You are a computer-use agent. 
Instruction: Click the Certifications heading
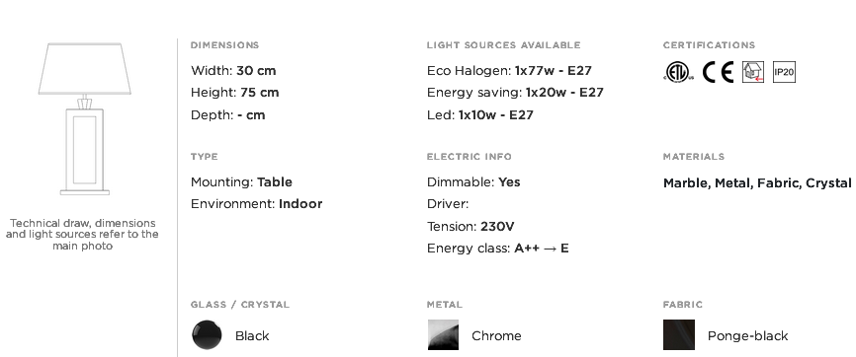[x=709, y=45]
